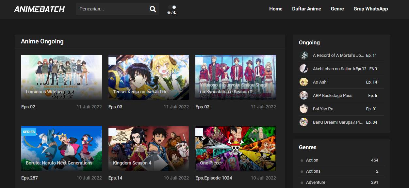This screenshot has height=188, width=409.
Task: Open the Kingdom Season 4 thumbnail
Action: pyautogui.click(x=149, y=149)
